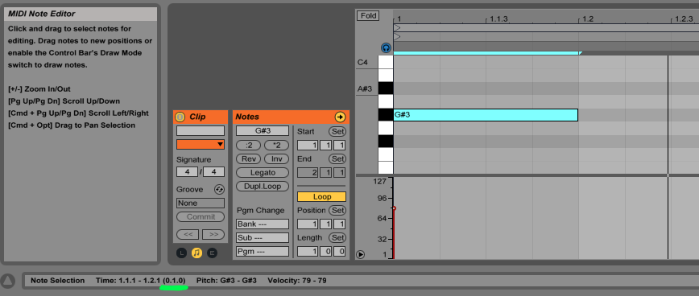
Task: Toggle the MIDI editor preview headphone icon
Action: [x=386, y=47]
